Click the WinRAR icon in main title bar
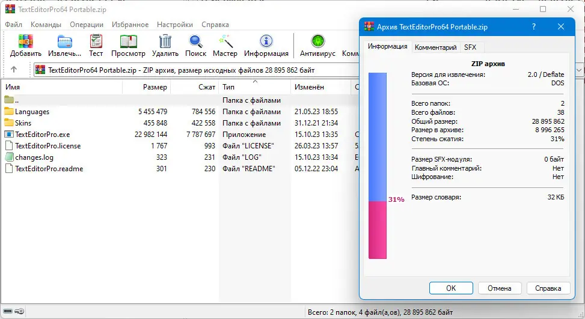Image resolution: width=585 pixels, height=319 pixels. [x=10, y=10]
